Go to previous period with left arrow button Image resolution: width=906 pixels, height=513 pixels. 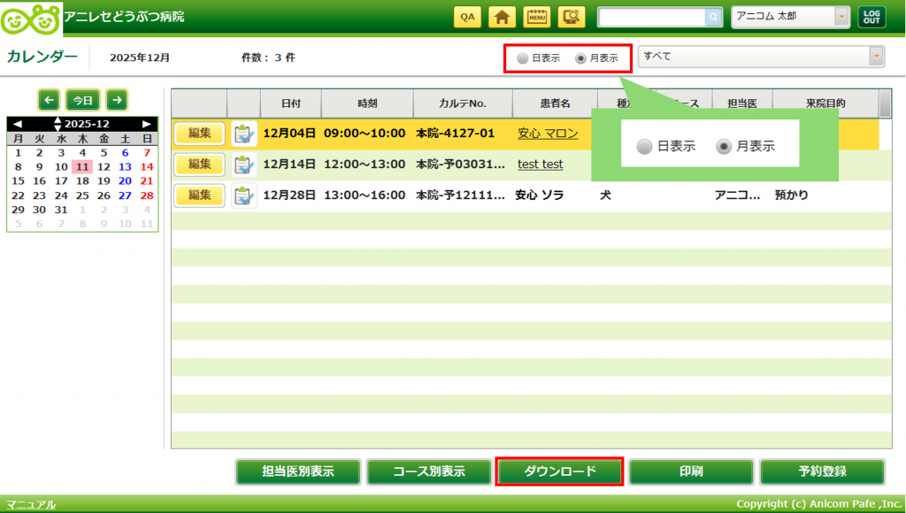tap(49, 100)
